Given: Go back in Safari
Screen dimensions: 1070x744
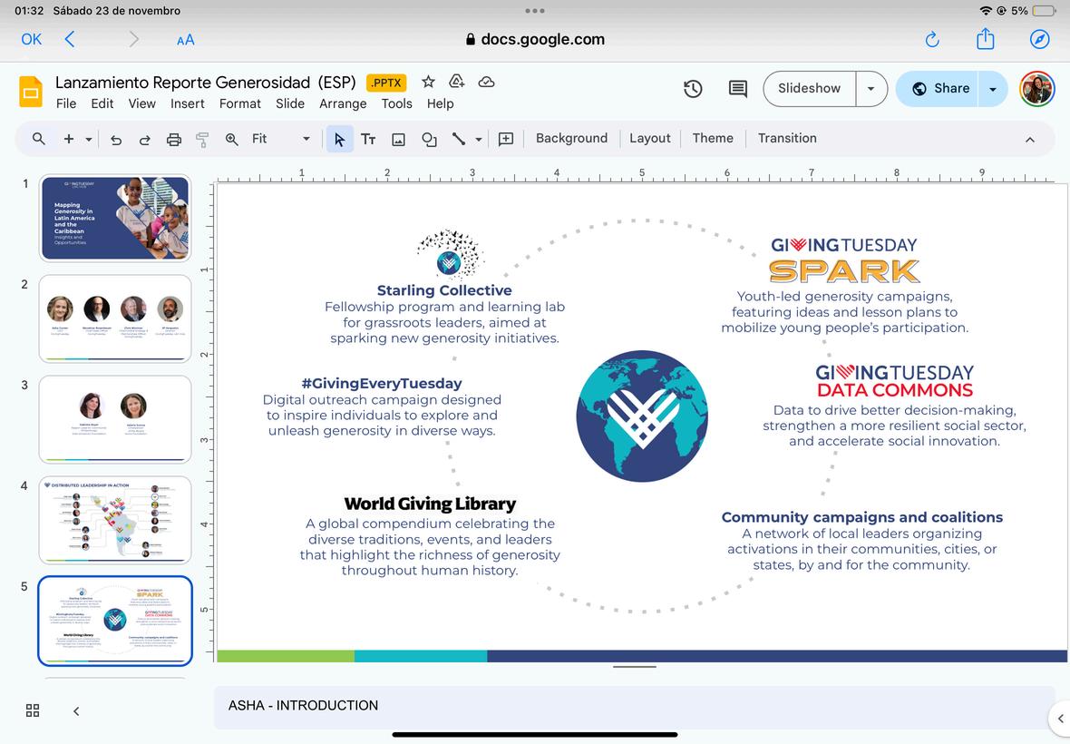Looking at the screenshot, I should (70, 39).
